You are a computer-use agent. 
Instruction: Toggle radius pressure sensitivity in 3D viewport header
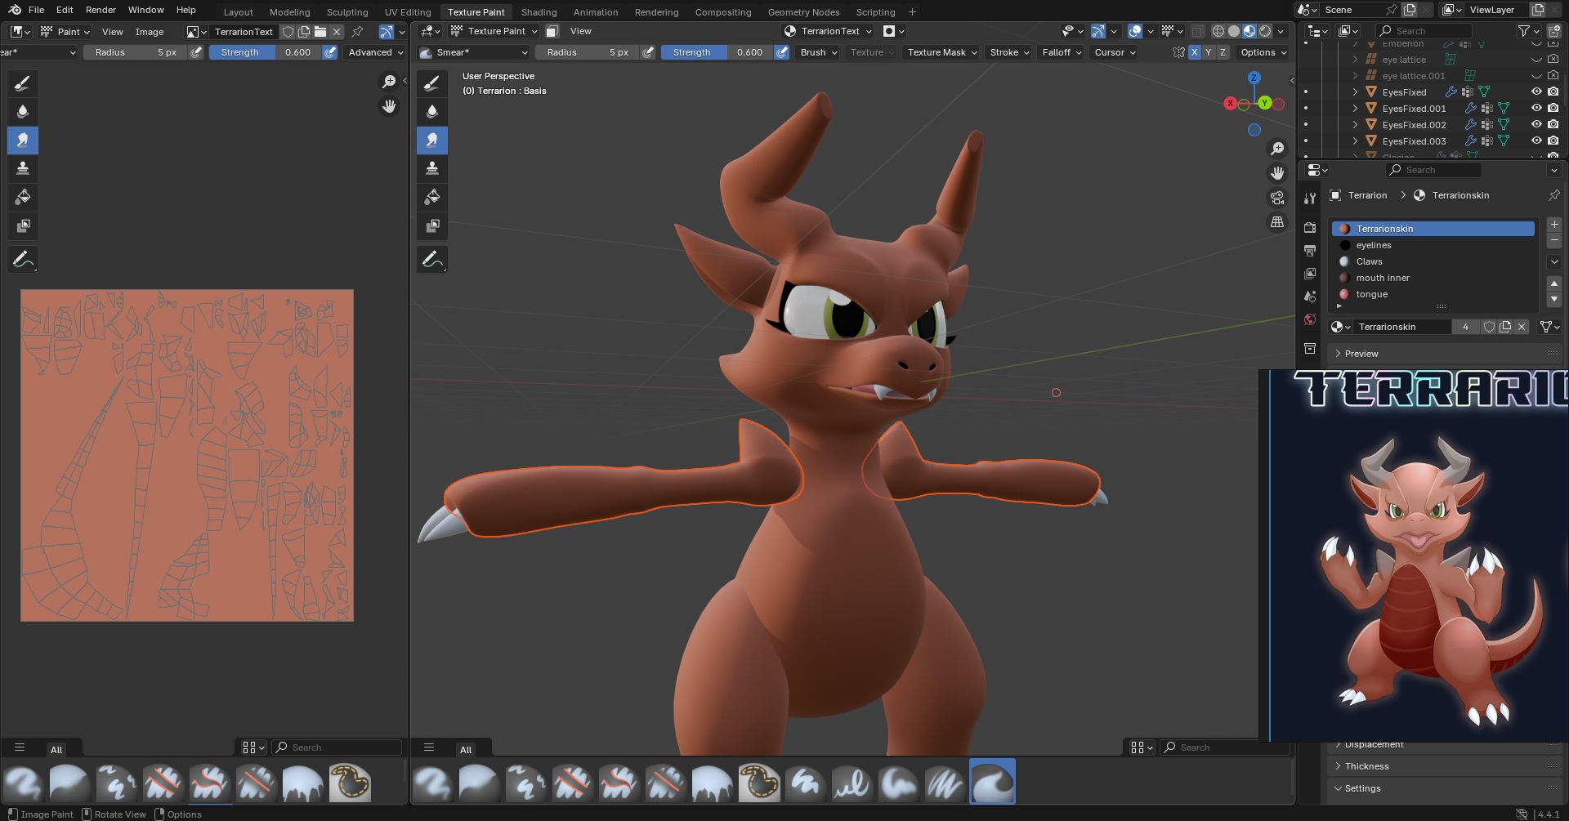click(x=648, y=52)
